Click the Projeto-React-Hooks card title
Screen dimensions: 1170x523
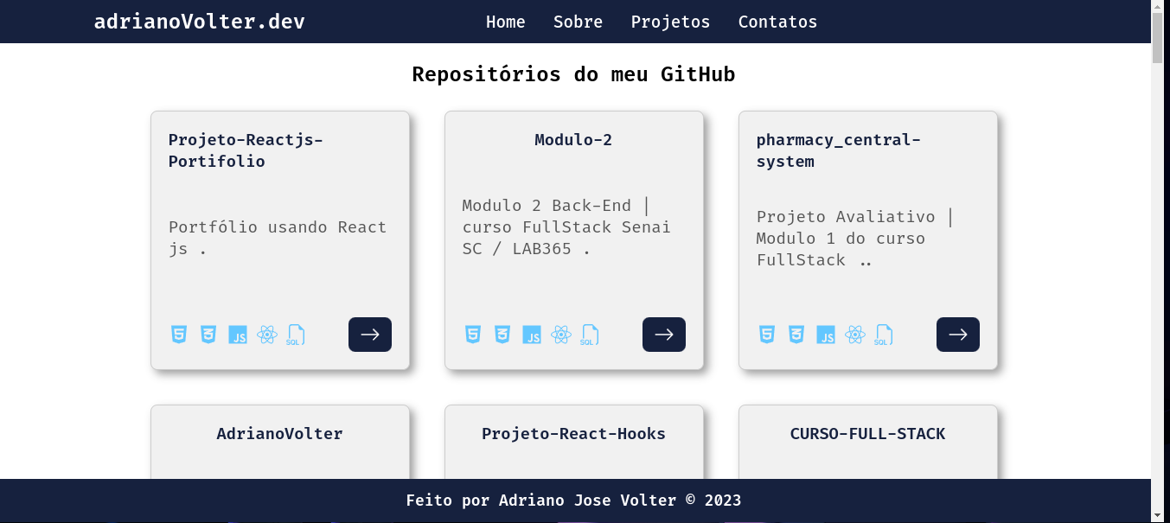pos(573,434)
